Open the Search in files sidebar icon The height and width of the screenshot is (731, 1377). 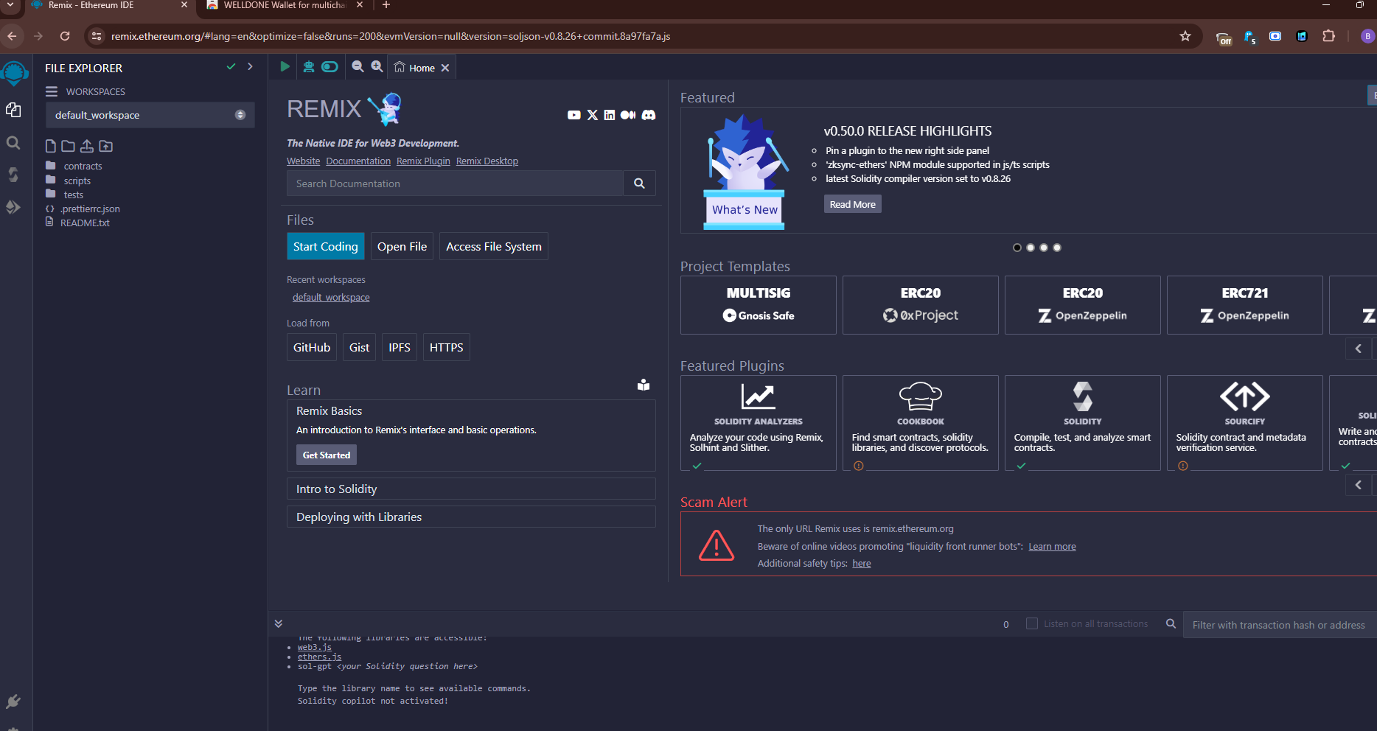pos(13,143)
